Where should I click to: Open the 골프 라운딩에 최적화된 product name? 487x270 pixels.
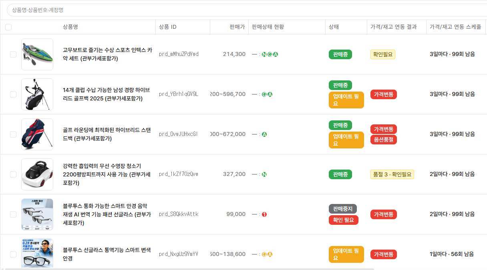[107, 134]
